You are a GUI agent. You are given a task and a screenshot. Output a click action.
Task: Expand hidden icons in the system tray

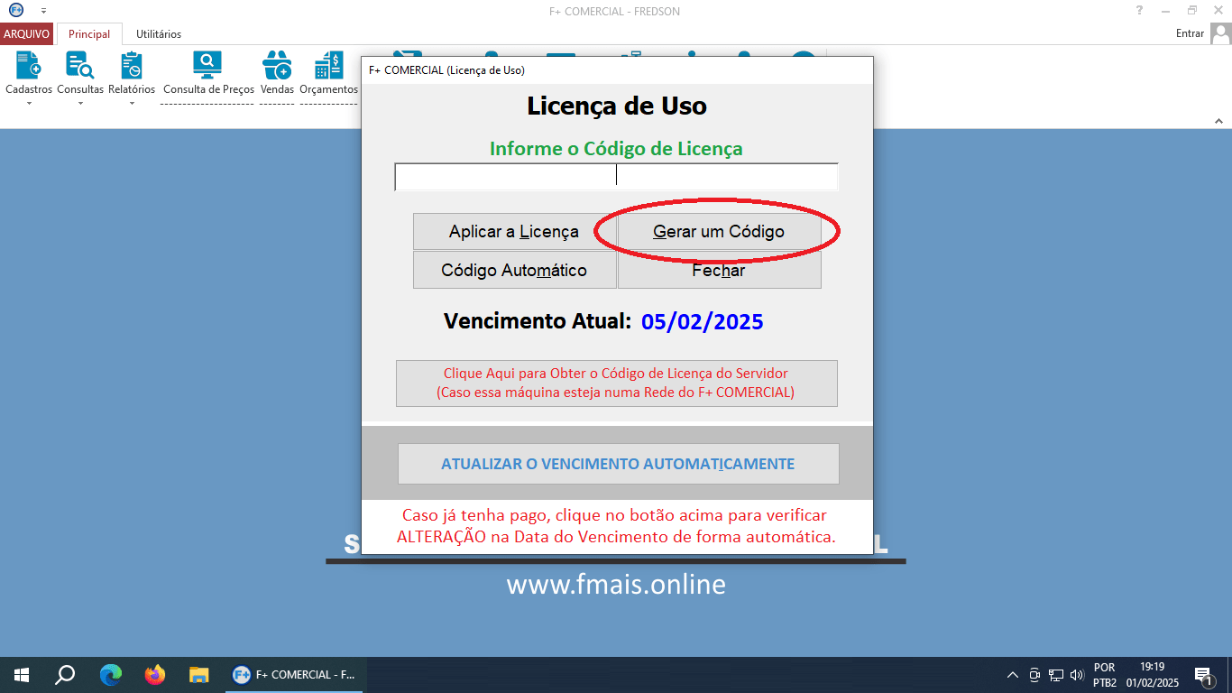coord(1012,674)
